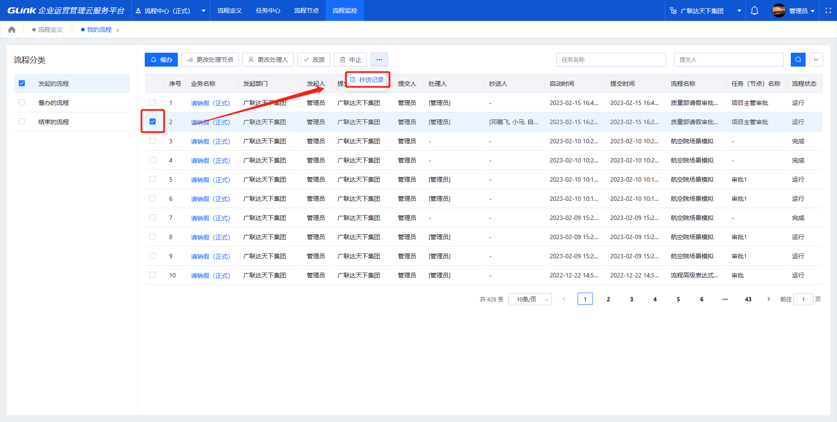Open 流程节点 top menu
This screenshot has width=837, height=422.
click(306, 10)
